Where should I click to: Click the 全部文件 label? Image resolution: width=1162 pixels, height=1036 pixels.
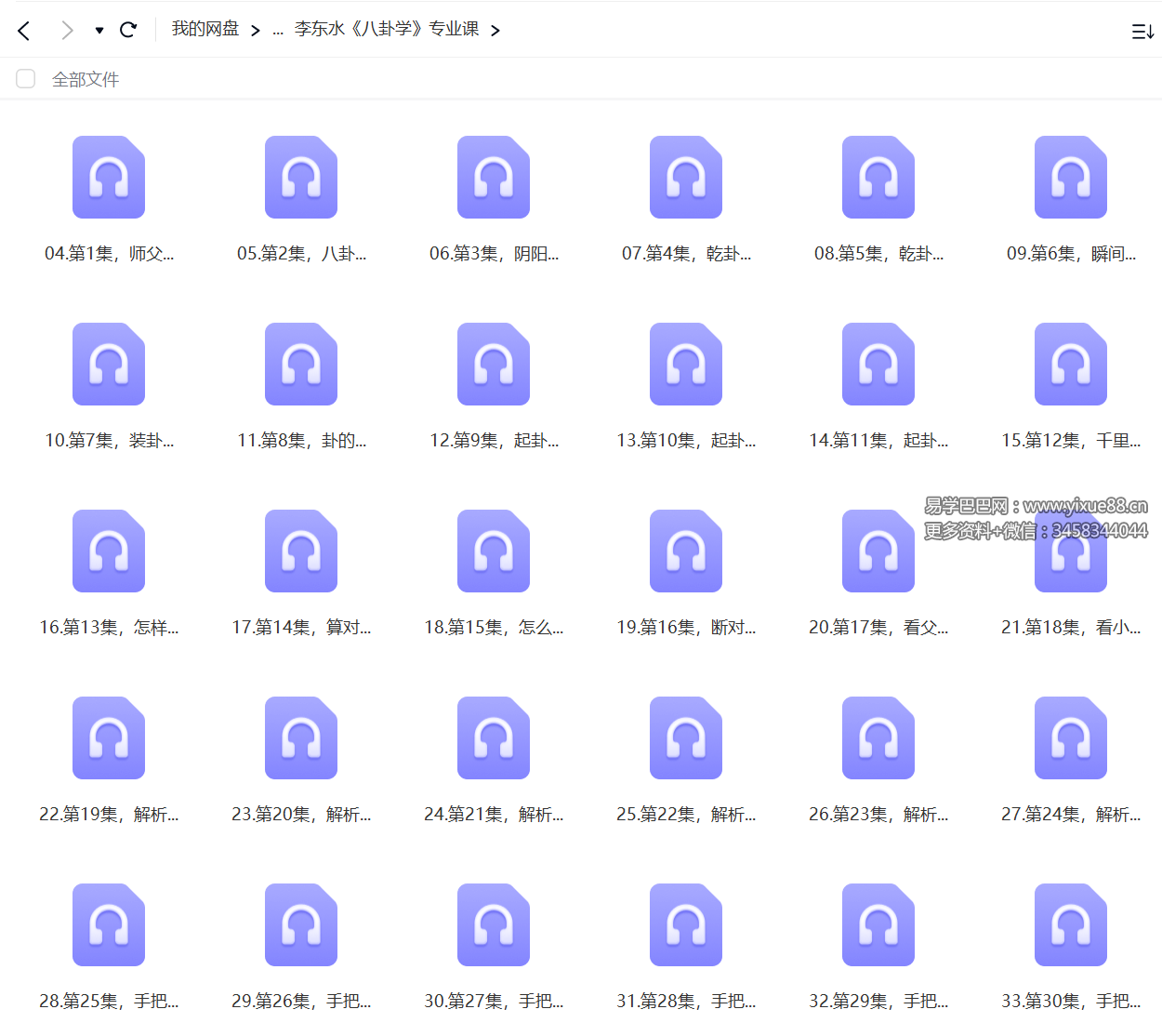click(86, 80)
